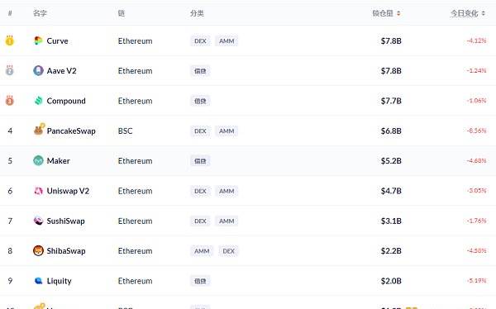
Task: Click the ShibaSwap dog logo icon
Action: [38, 251]
